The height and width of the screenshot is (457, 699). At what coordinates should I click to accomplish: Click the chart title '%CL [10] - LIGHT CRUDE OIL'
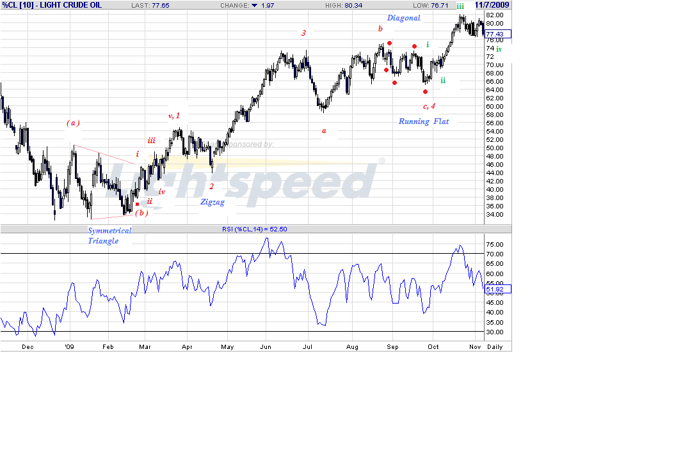52,5
